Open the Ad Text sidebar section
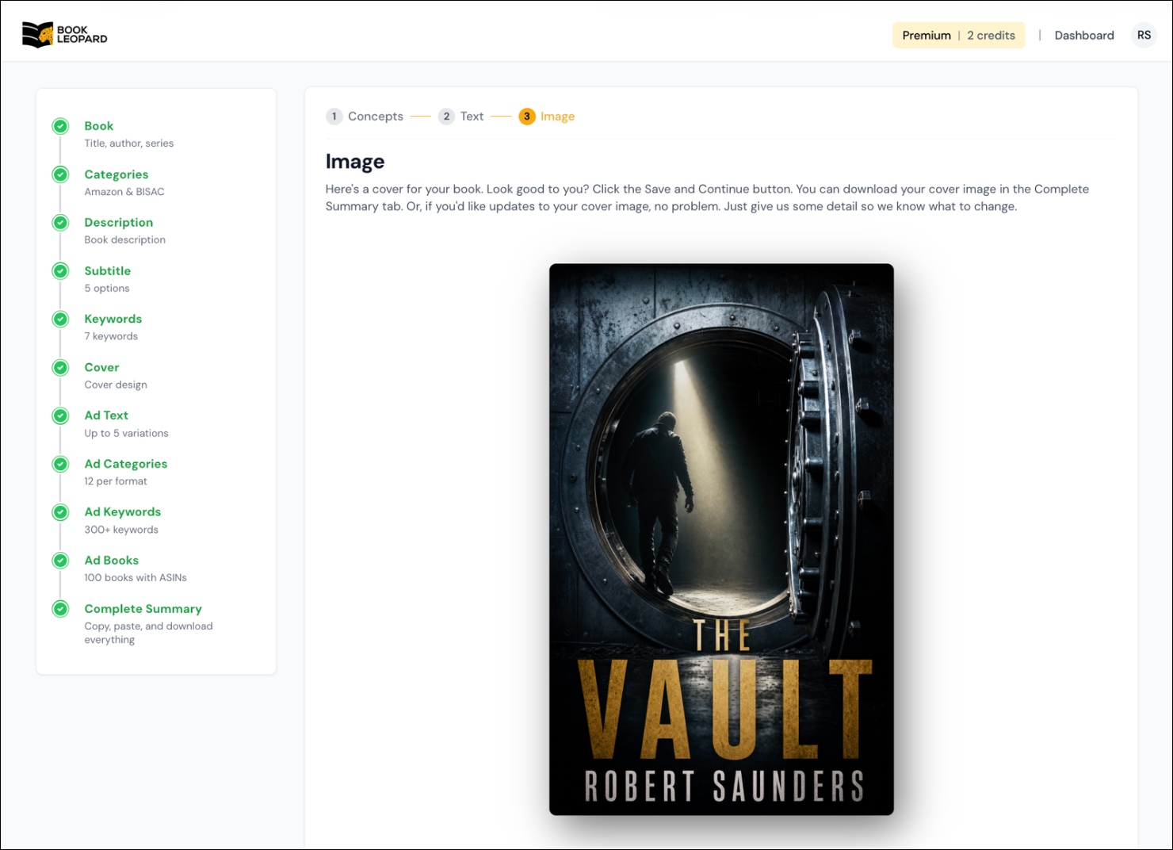The height and width of the screenshot is (850, 1173). (106, 415)
